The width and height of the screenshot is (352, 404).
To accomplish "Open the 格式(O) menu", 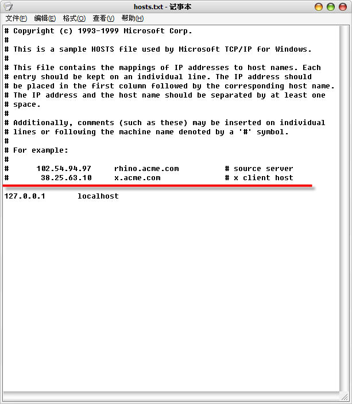I will (74, 18).
